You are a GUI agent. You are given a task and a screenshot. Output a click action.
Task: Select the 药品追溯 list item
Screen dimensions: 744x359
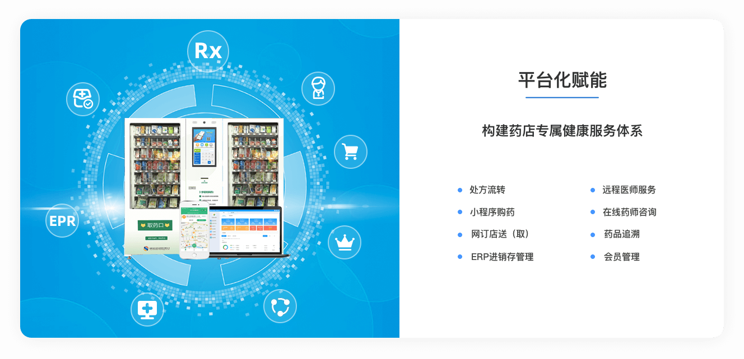point(621,234)
